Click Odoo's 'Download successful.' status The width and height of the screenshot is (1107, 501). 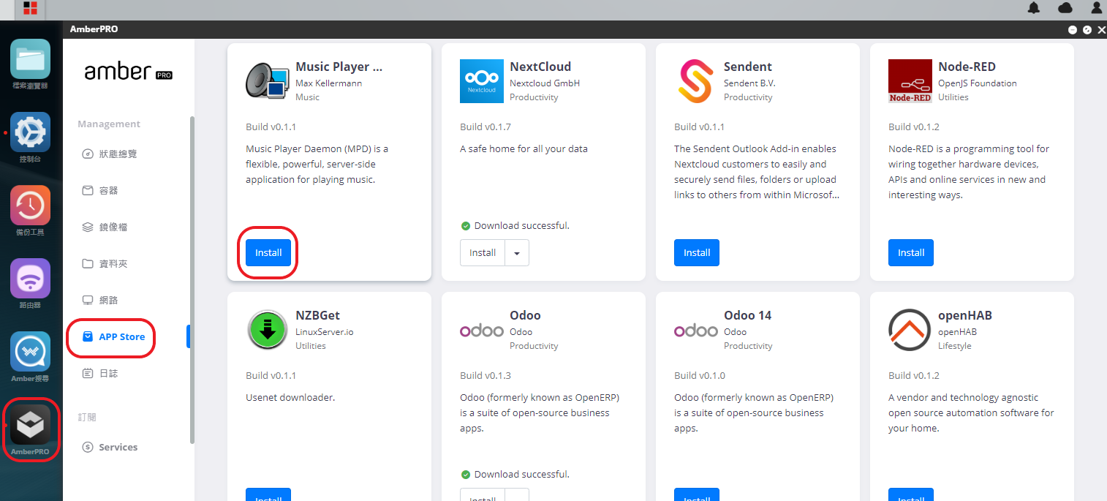515,474
